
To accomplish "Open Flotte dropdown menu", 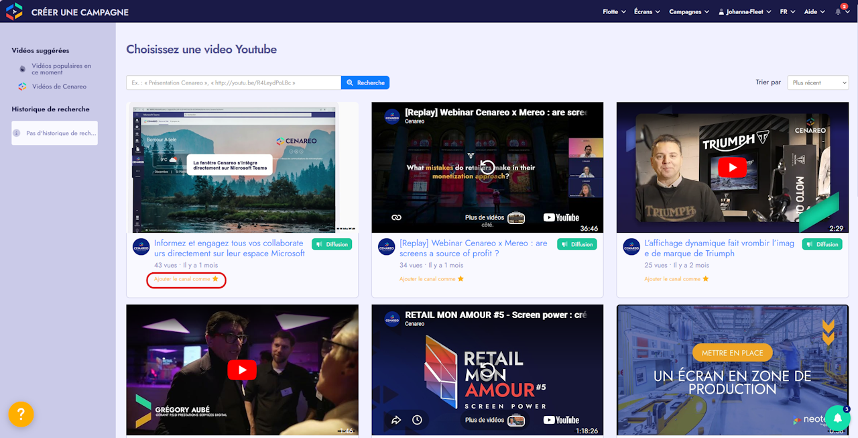I will [x=614, y=11].
